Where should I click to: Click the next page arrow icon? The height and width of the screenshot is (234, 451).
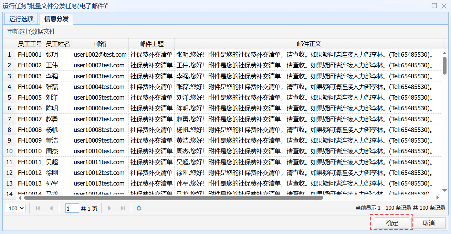(x=109, y=208)
